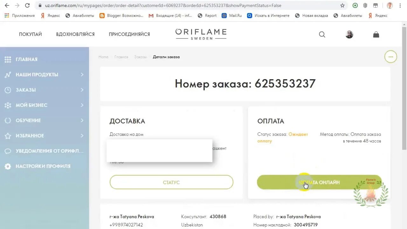Viewport: 407px width, 229px height.
Task: Open УВЕДОМЛЕНИЯ ОТ ОРИФЛ... item
Action: pyautogui.click(x=45, y=151)
